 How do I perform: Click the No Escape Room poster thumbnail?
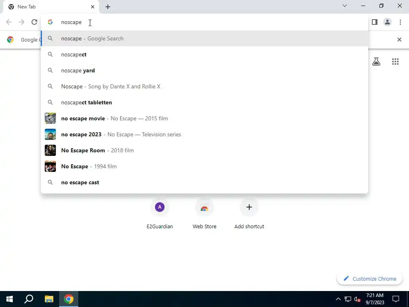tap(50, 150)
